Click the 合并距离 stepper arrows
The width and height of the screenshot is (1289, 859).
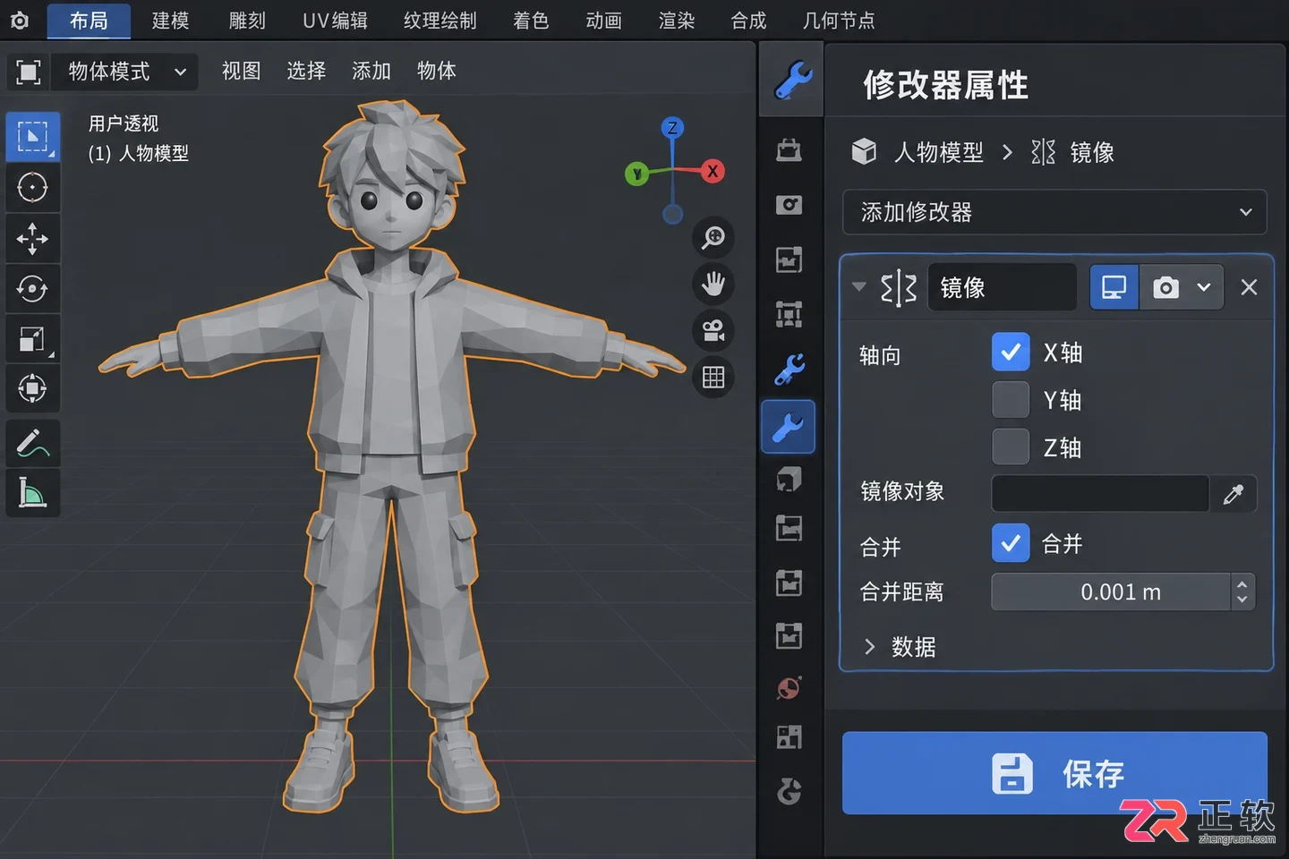(x=1242, y=592)
